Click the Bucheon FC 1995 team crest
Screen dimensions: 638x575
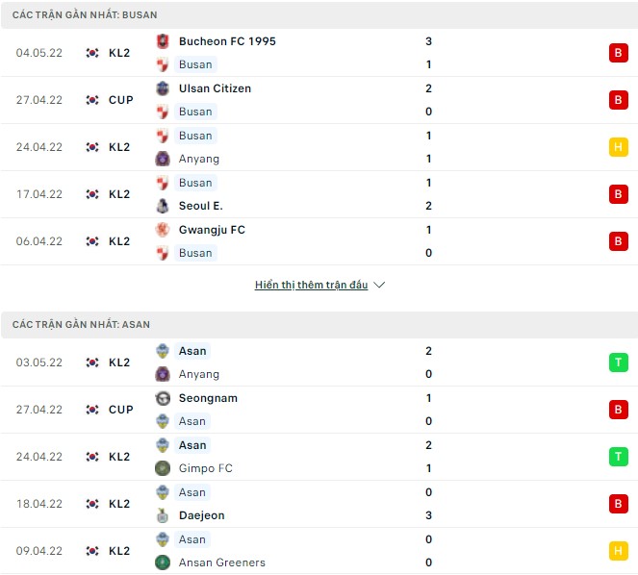tap(162, 41)
